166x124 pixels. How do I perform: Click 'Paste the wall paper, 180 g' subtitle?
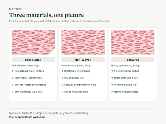(76, 66)
